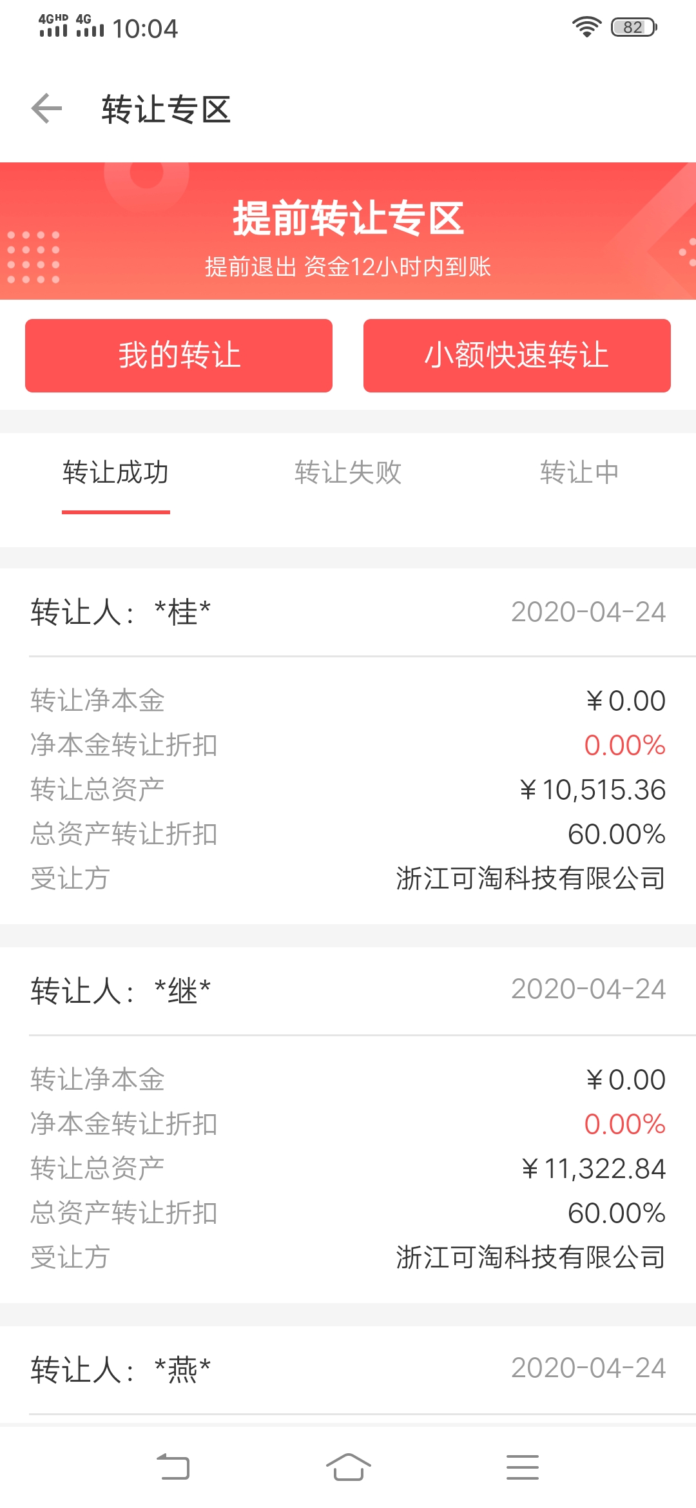The height and width of the screenshot is (1508, 696).
Task: Tap 浙江可淘科技有限公司 in first record
Action: 530,878
